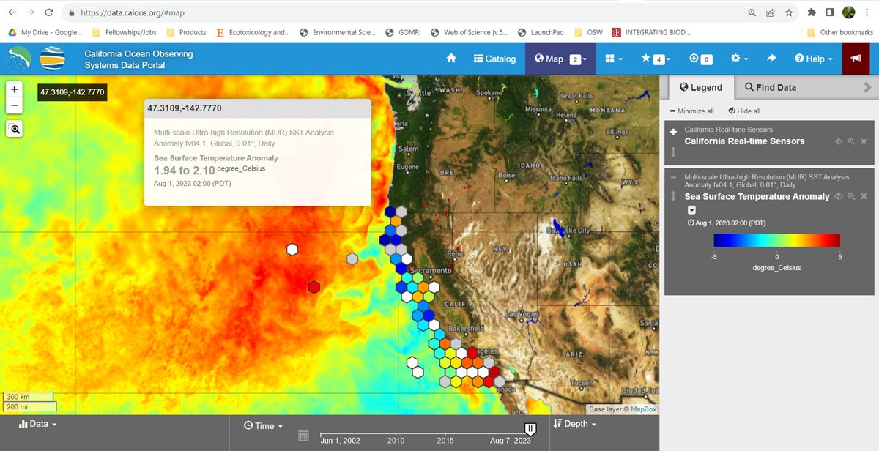Collapse the side panel with the chevron arrow
The image size is (879, 451).
pyautogui.click(x=868, y=87)
